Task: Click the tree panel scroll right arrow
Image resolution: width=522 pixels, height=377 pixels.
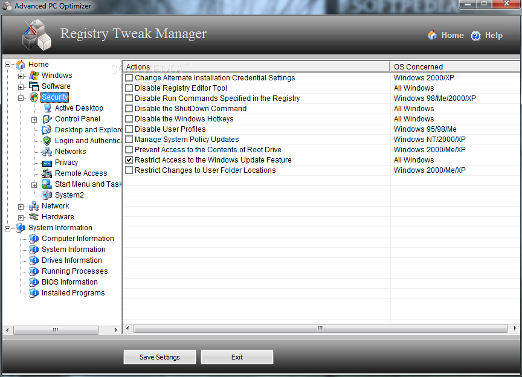Action: pyautogui.click(x=116, y=330)
